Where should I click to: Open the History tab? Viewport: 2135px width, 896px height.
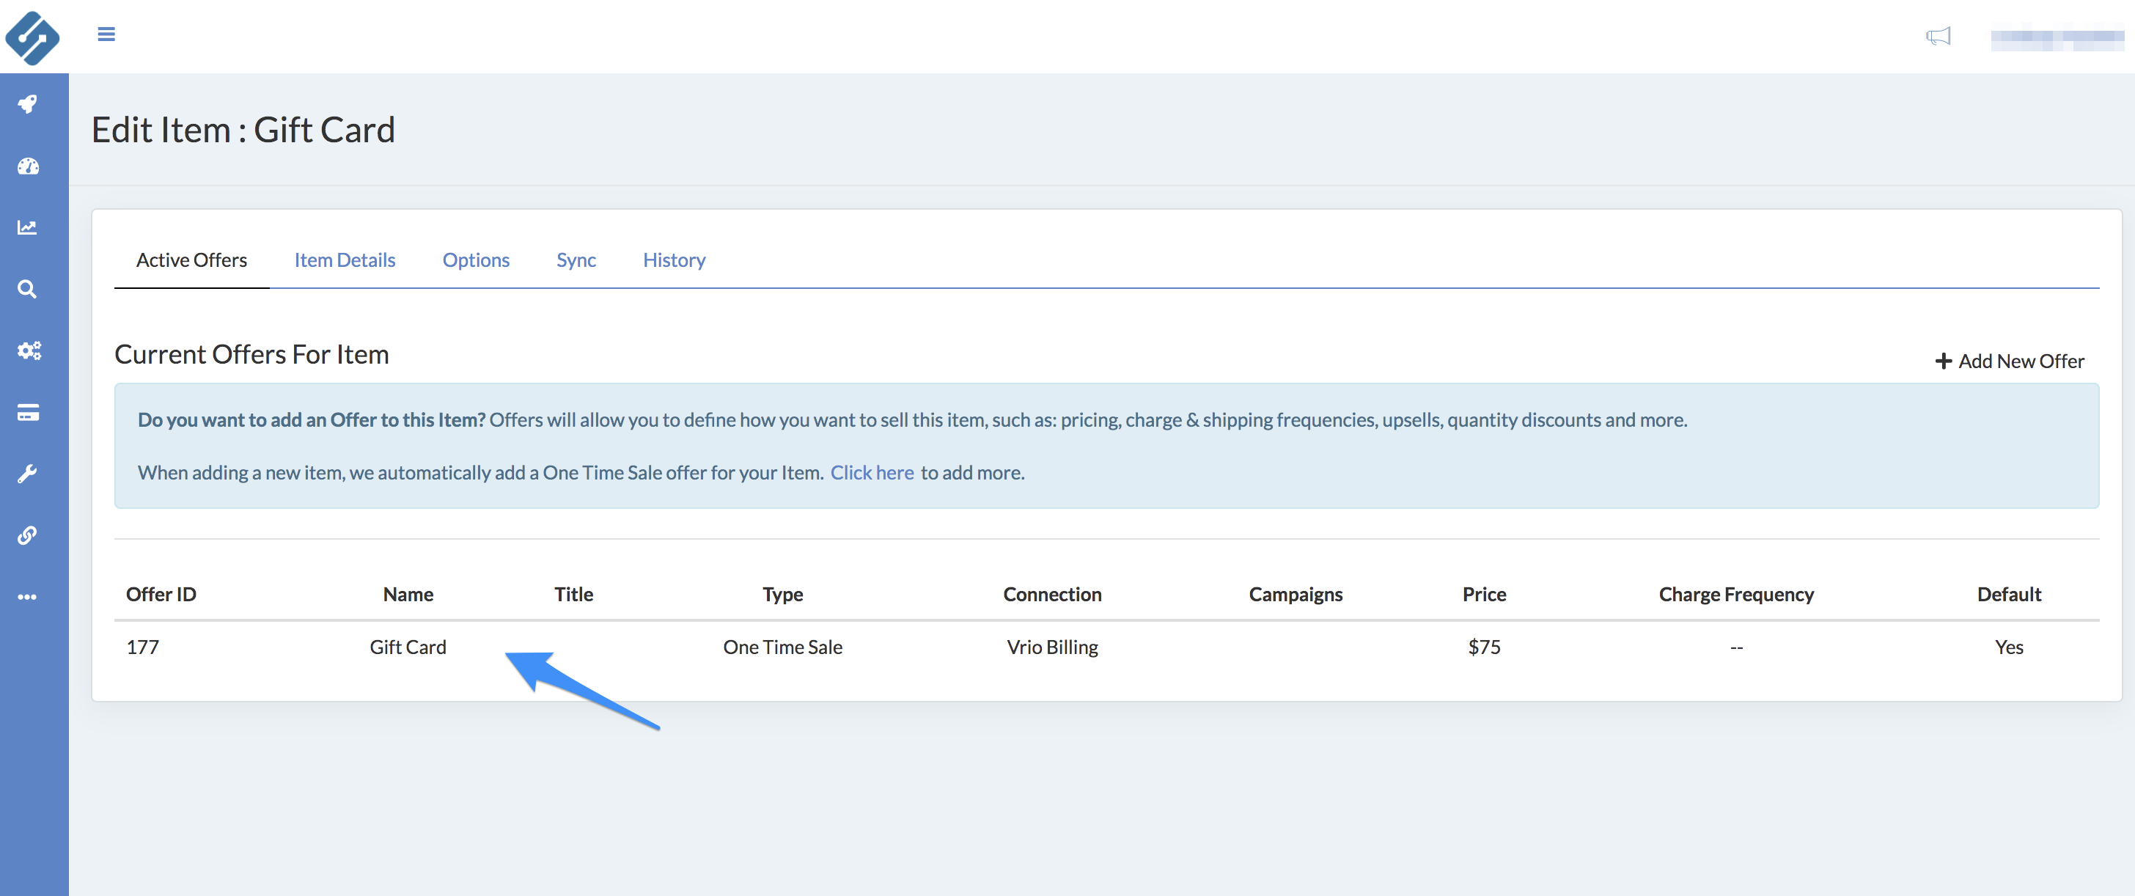[x=674, y=260]
